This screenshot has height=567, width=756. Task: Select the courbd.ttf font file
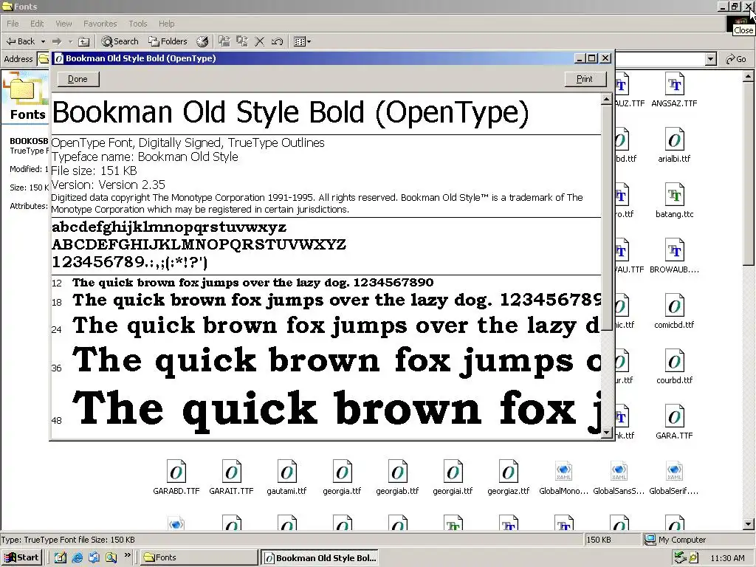(x=674, y=367)
